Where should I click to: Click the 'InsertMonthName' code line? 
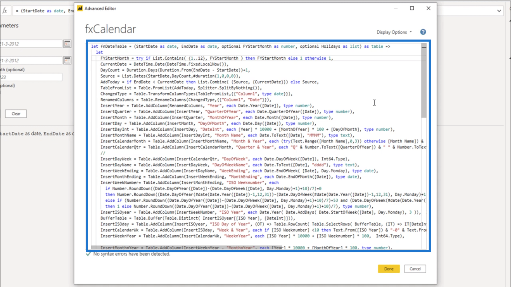227,135
